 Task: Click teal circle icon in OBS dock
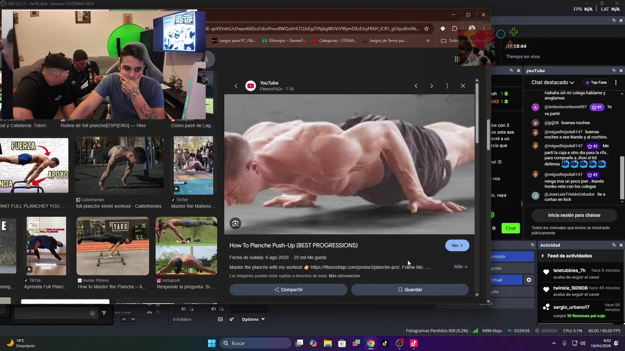500,34
